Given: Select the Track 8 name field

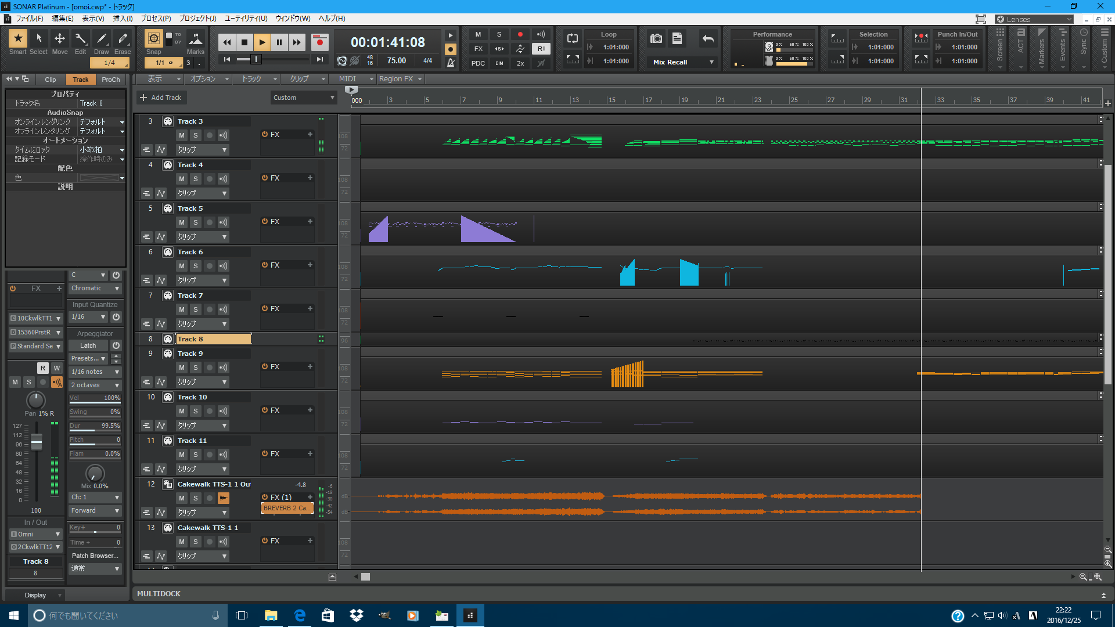Looking at the screenshot, I should [x=213, y=339].
